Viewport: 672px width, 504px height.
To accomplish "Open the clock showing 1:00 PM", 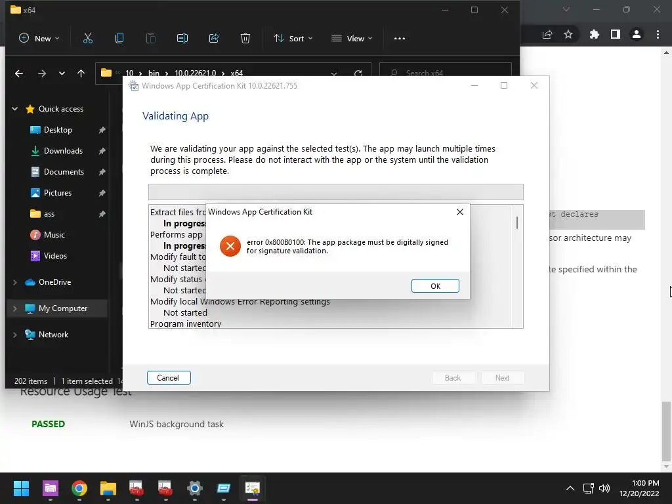I will 639,488.
